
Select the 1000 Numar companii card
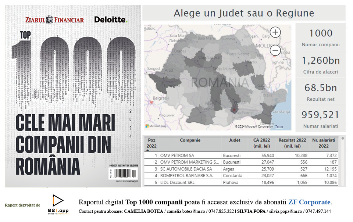321,37
